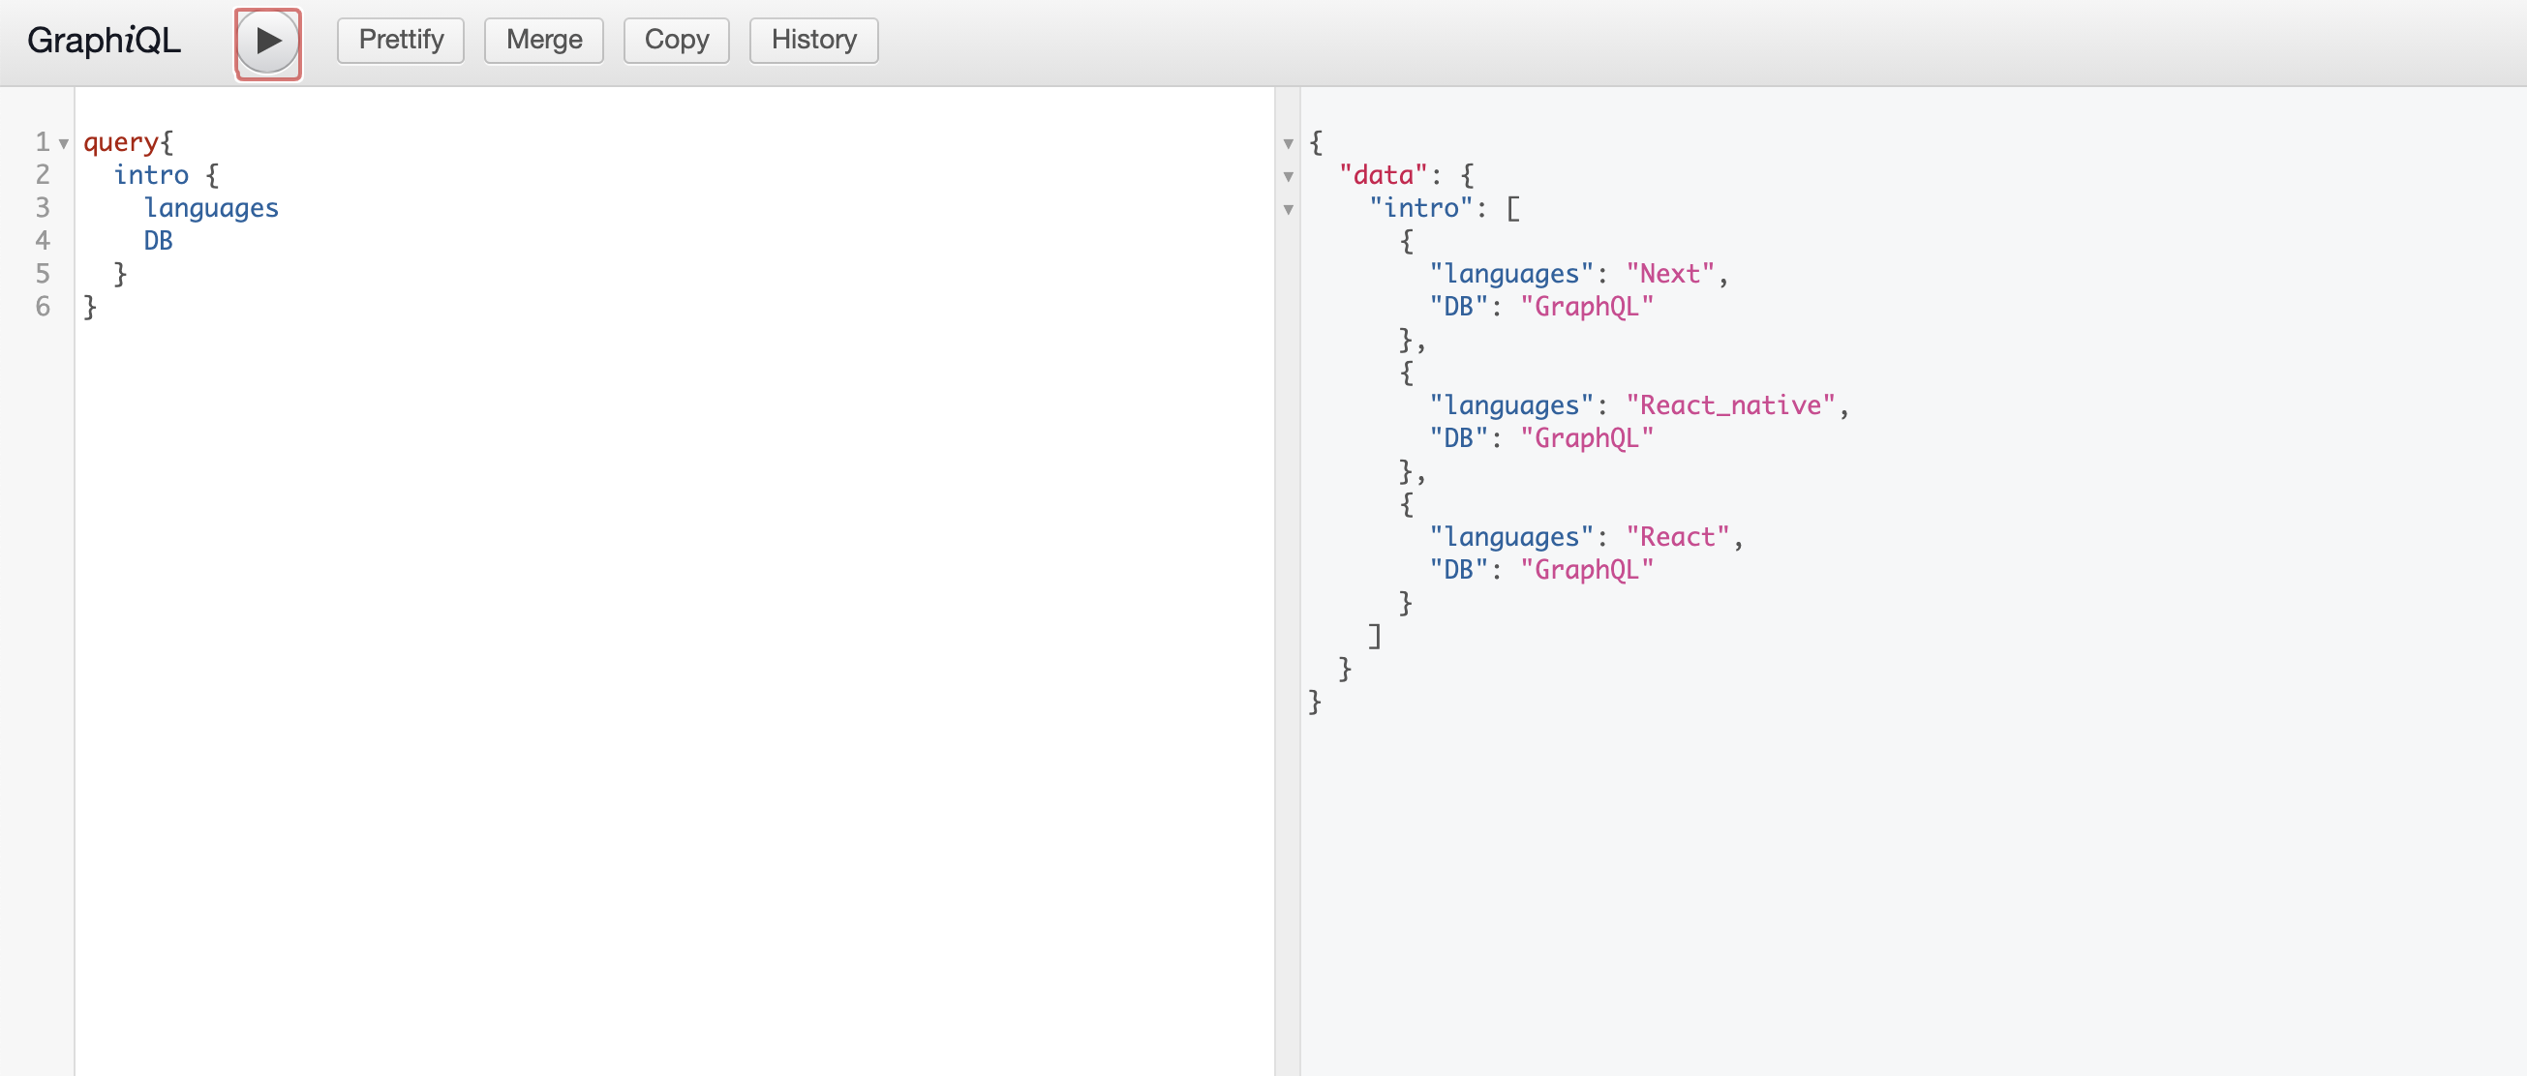Image resolution: width=2527 pixels, height=1076 pixels.
Task: Click the Merge button
Action: [x=543, y=41]
